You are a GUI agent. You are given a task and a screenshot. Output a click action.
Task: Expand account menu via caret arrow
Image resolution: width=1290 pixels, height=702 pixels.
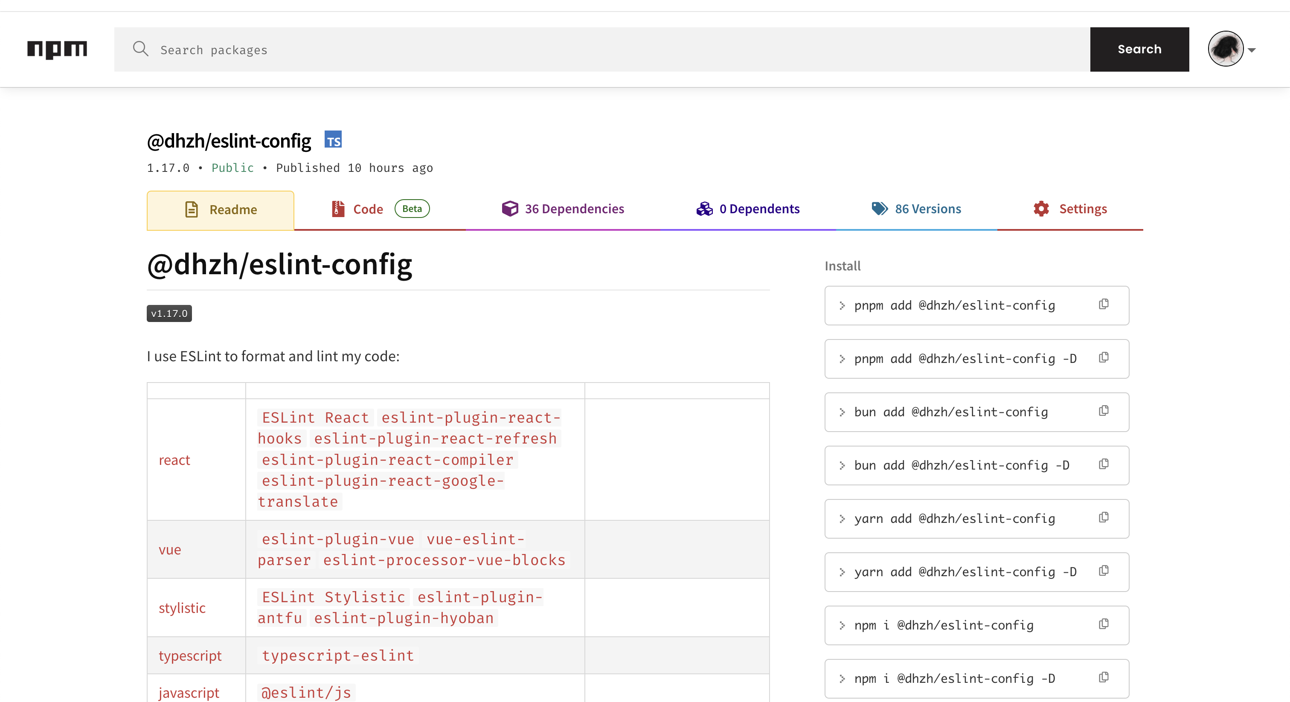tap(1252, 49)
